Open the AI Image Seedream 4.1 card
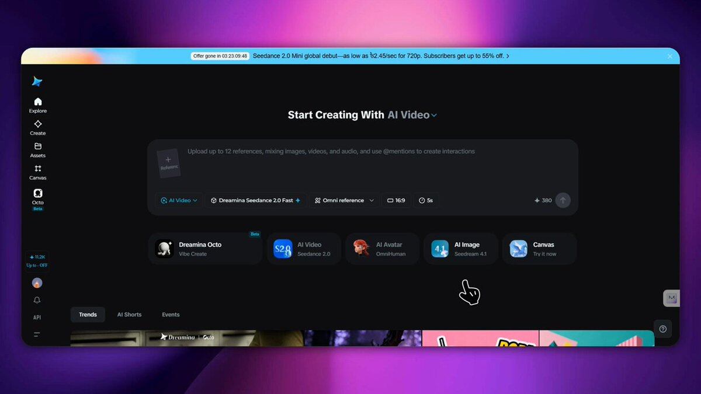The height and width of the screenshot is (394, 701). 461,249
